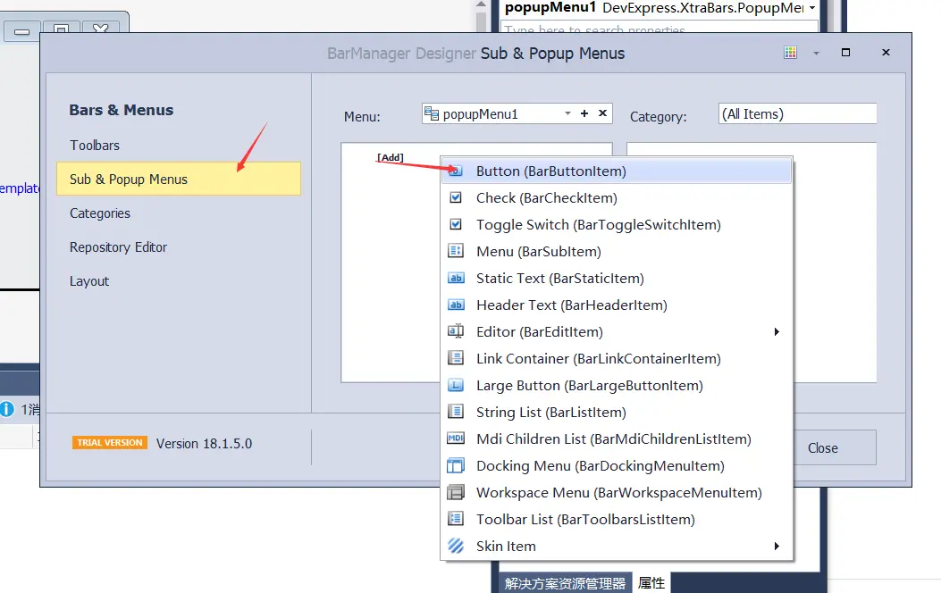Expand the Editor (BarEditItem) submenu arrow
Screen dimensions: 941x593
(x=777, y=332)
